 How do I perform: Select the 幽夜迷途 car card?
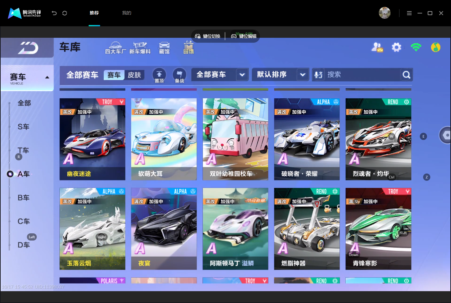coord(93,139)
